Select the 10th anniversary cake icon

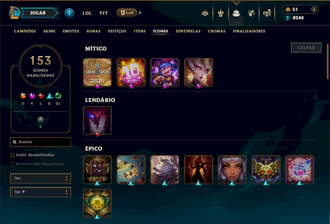click(131, 72)
